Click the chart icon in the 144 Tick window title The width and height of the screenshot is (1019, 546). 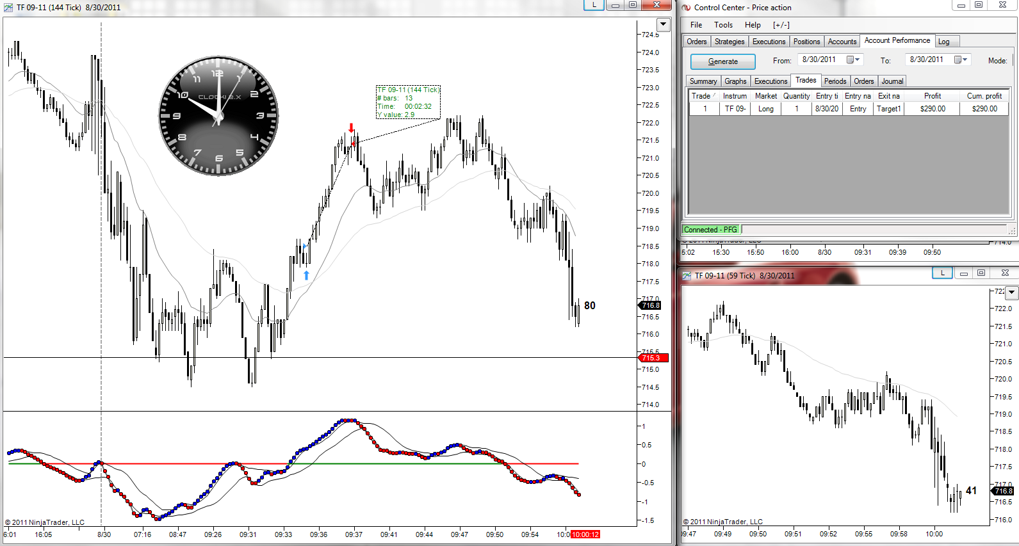click(x=8, y=8)
